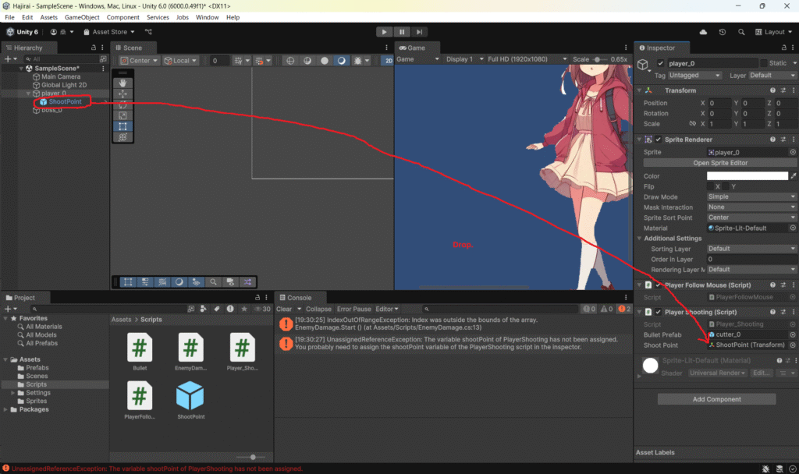Click Clear in the Console toolbar
Viewport: 799px width, 474px height.
284,309
